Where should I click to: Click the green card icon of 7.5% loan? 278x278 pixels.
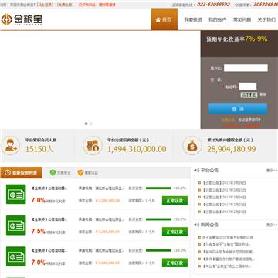(x=16, y=225)
